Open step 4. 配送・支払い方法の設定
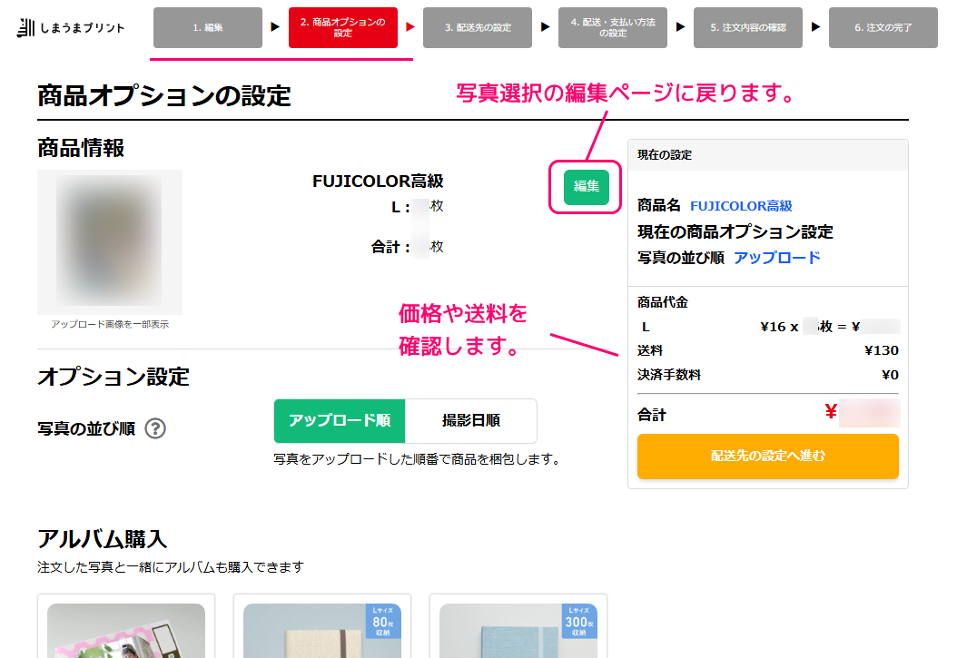Screen dimensions: 967x658 point(613,28)
